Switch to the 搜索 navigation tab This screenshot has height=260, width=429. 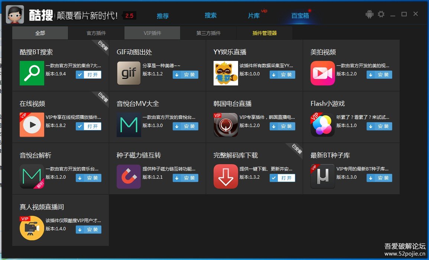click(211, 16)
